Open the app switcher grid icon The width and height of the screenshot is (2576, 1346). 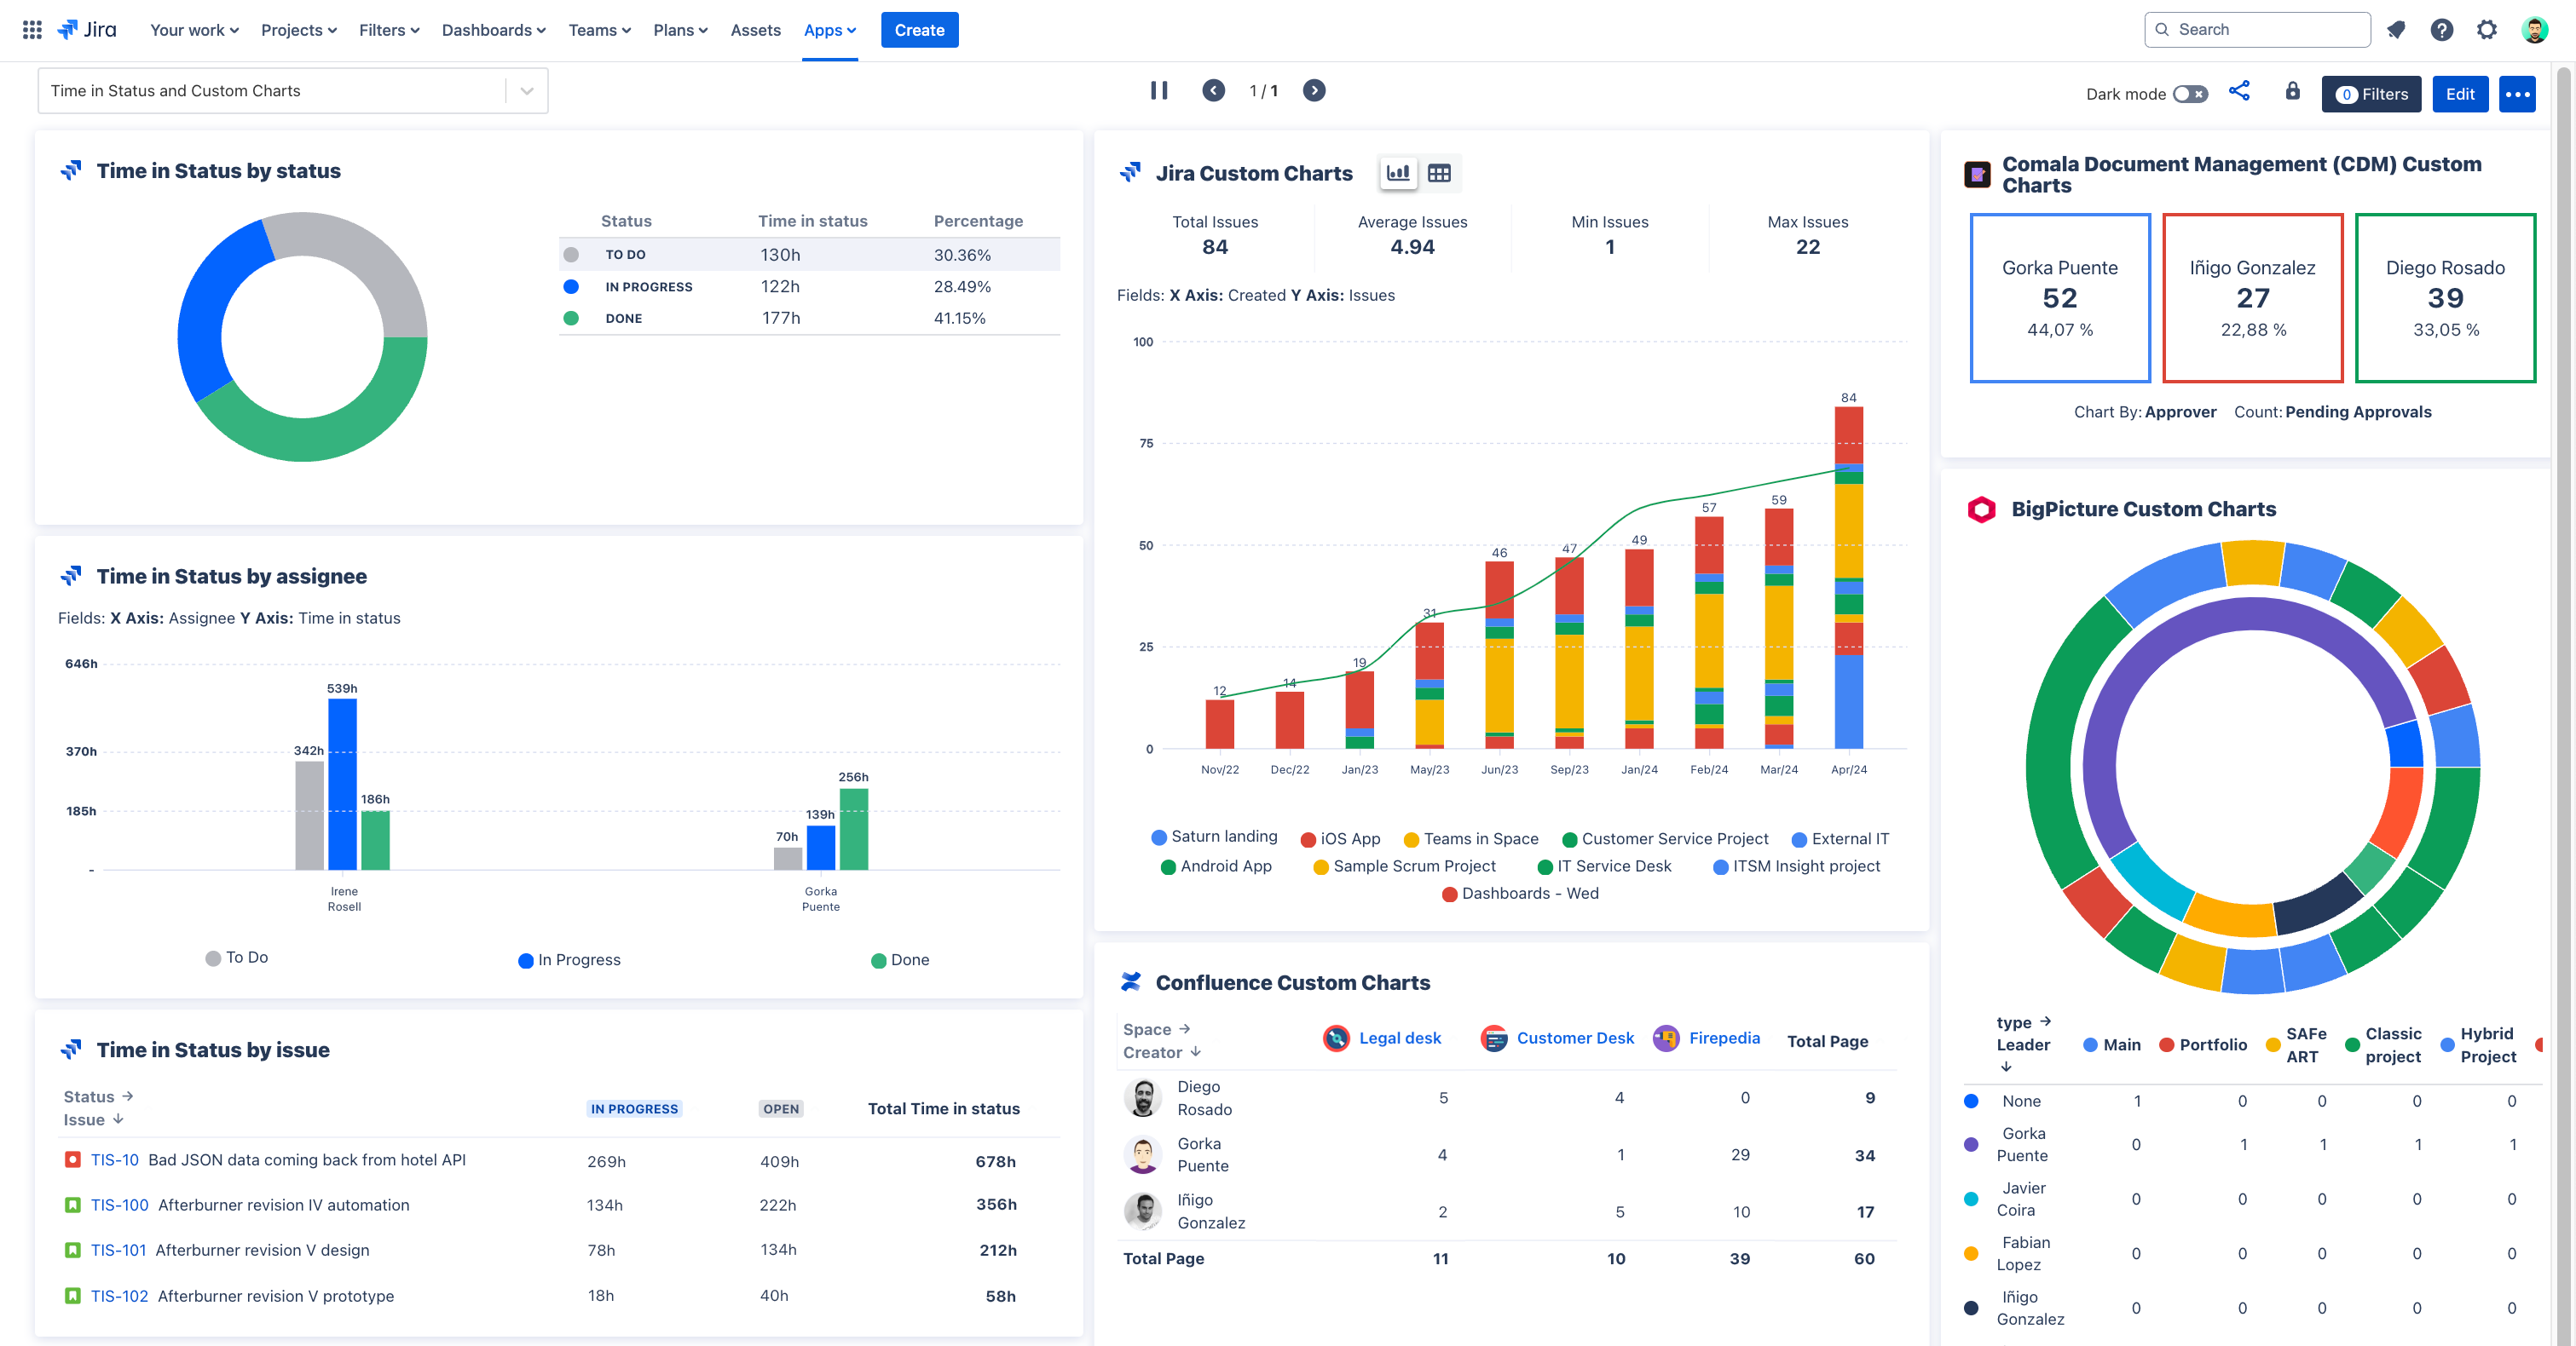32,30
